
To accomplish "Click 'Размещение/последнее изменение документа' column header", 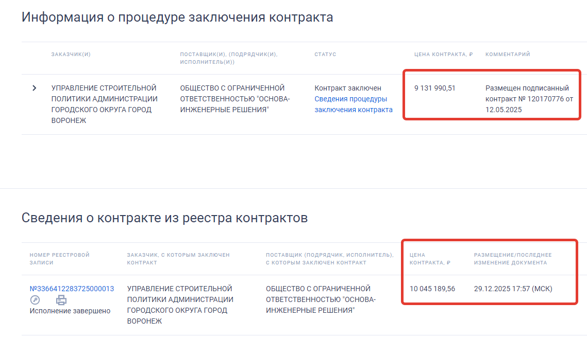I will pyautogui.click(x=512, y=258).
